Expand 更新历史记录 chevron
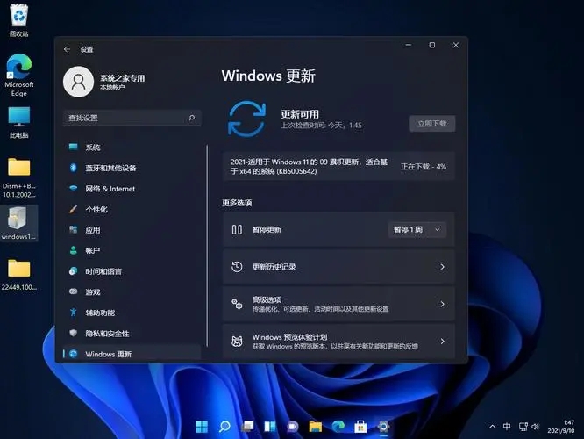This screenshot has width=584, height=439. point(442,267)
